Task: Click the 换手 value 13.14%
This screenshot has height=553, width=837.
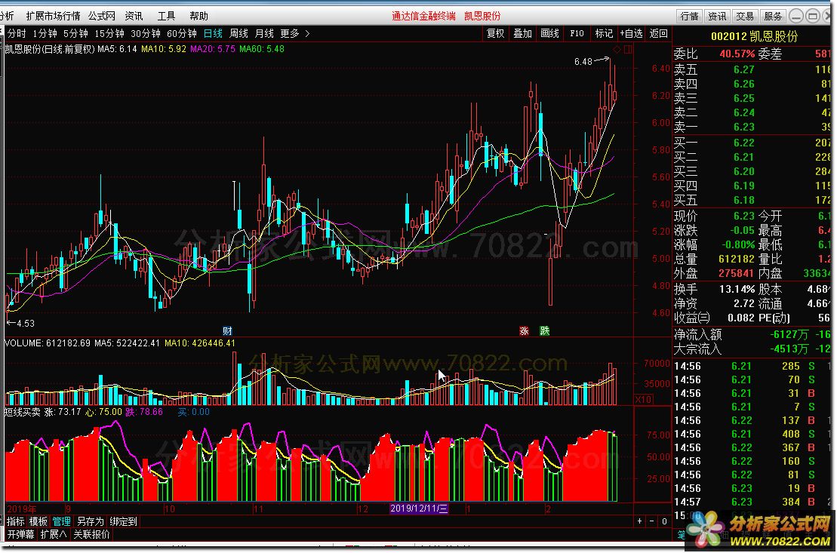Action: click(x=737, y=290)
